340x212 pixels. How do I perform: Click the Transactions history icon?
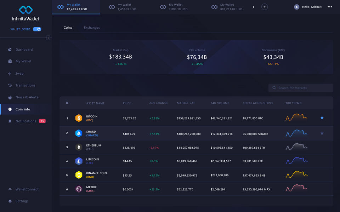pyautogui.click(x=10, y=85)
